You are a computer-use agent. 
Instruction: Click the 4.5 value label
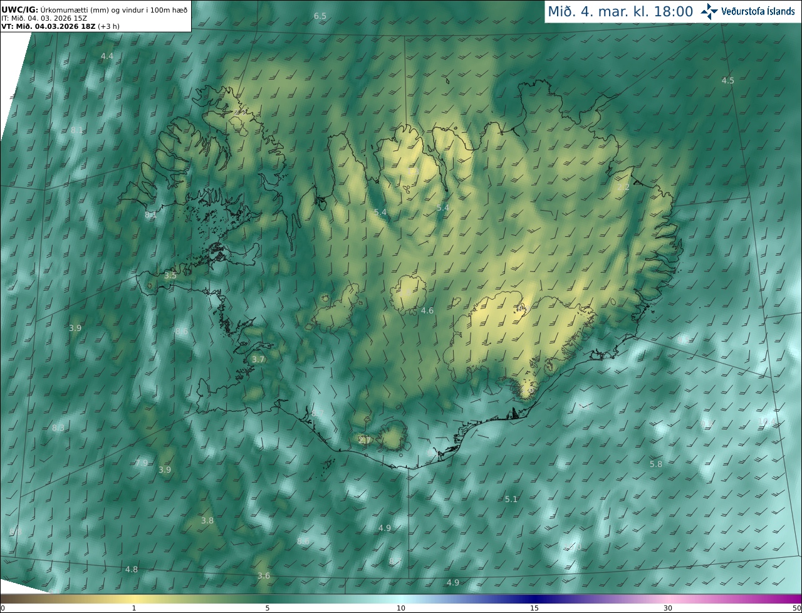pos(727,80)
